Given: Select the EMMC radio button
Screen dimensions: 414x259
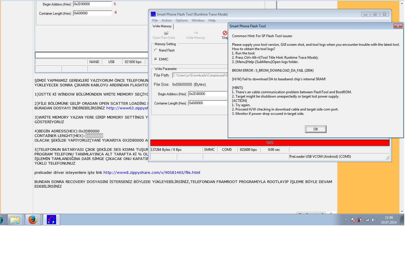Looking at the screenshot, I should click(x=156, y=59).
